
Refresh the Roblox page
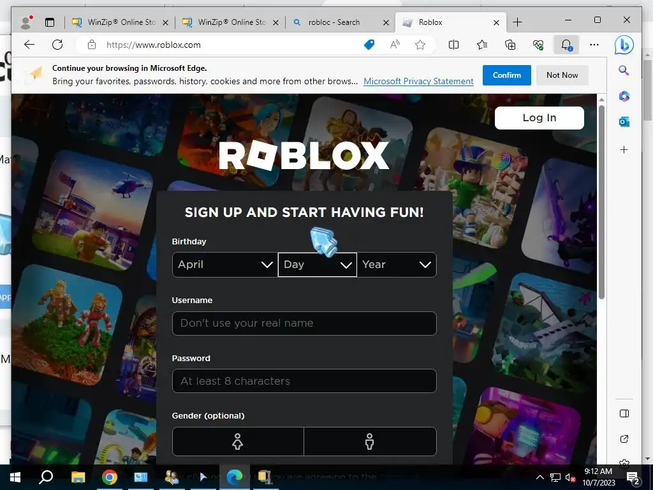click(x=57, y=45)
